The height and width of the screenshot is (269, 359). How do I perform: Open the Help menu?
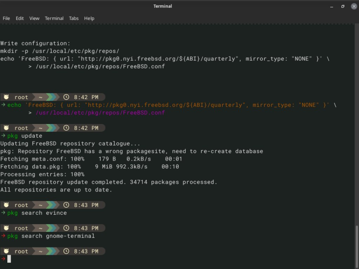(x=89, y=18)
